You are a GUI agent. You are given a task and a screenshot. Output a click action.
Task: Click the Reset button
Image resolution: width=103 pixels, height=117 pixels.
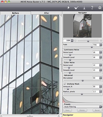97,110
